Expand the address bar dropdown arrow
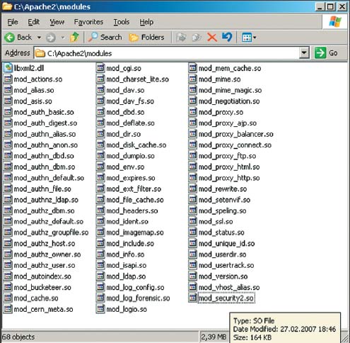 point(304,53)
